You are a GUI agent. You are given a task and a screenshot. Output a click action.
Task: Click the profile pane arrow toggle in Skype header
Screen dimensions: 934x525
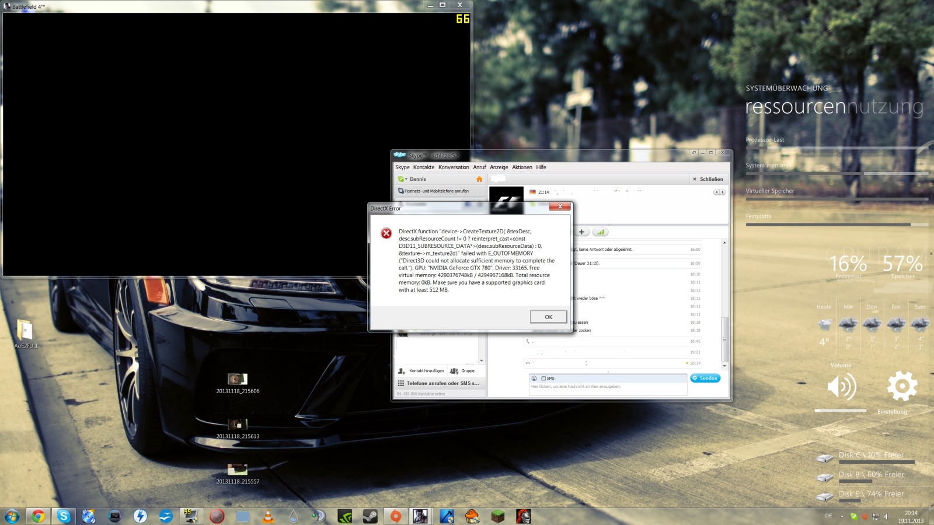tap(720, 192)
